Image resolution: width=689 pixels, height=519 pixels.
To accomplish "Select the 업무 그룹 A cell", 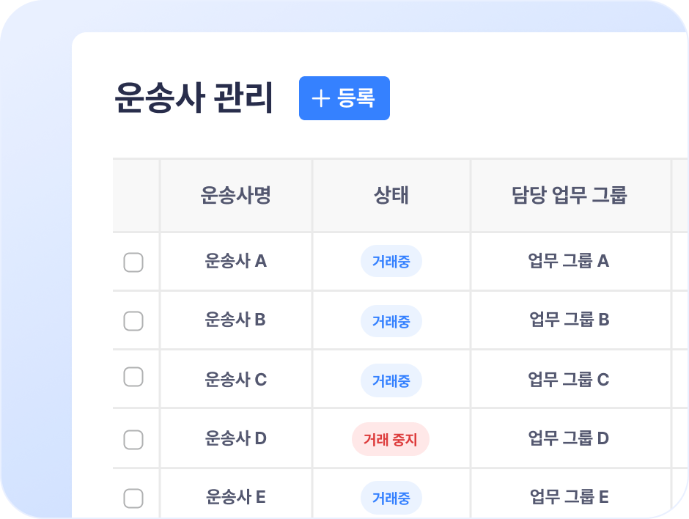I will click(x=569, y=261).
